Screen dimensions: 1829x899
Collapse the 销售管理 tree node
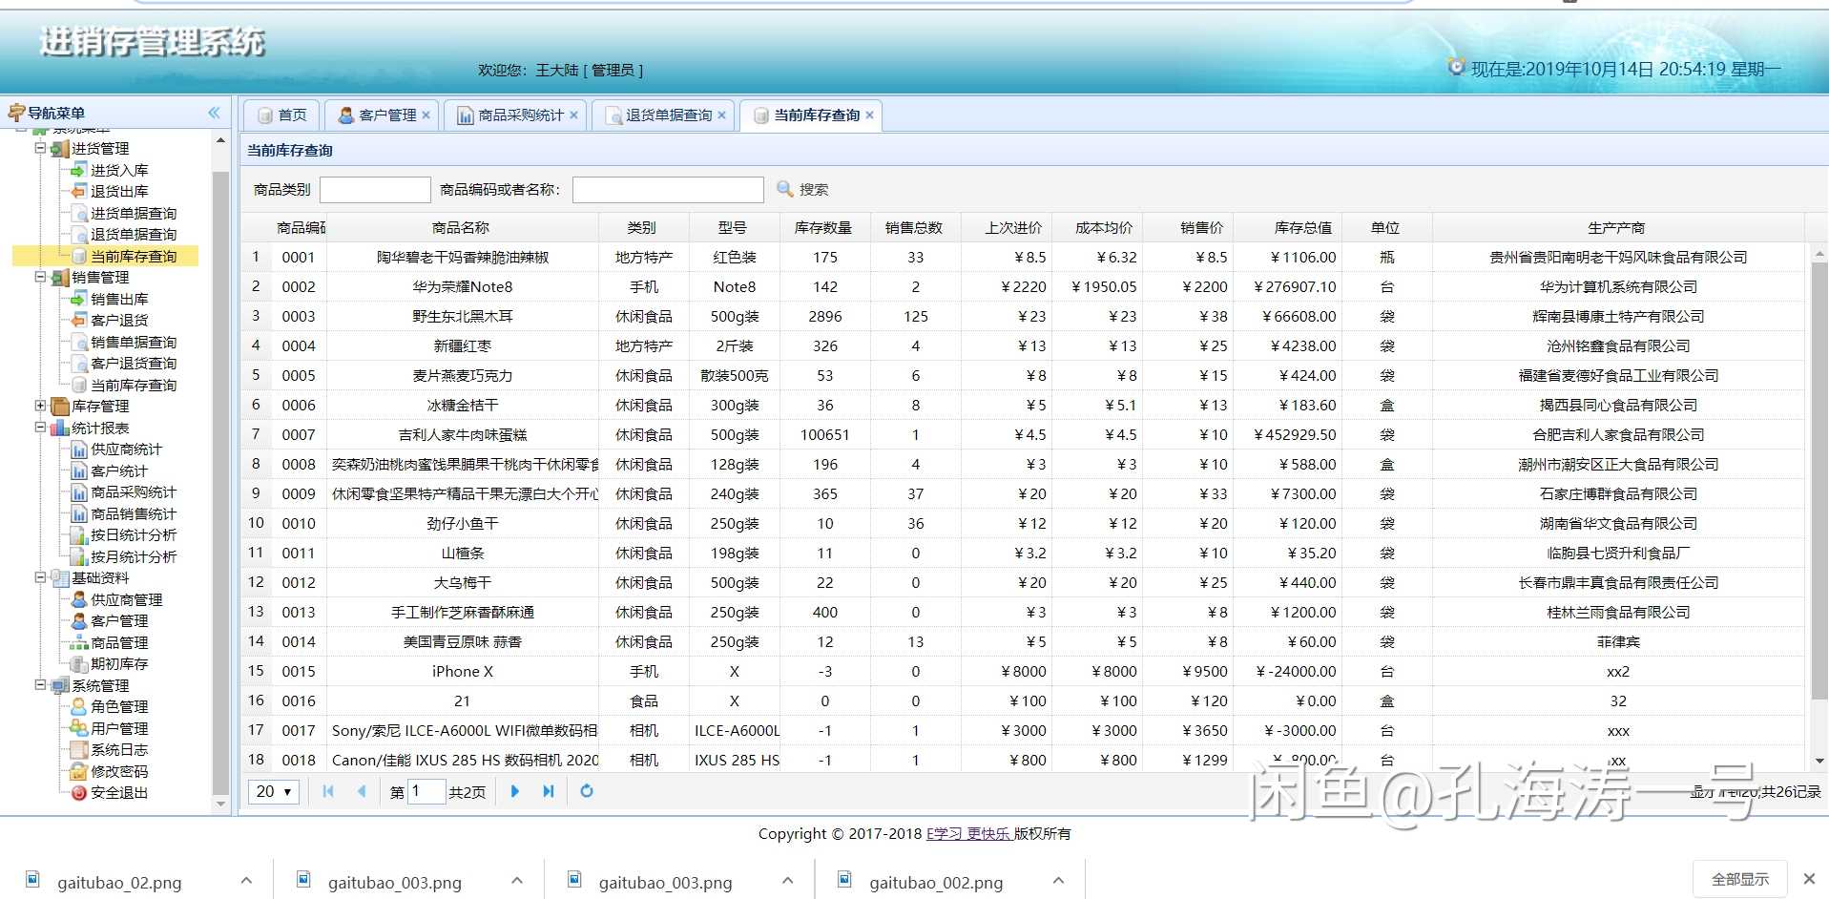[40, 277]
